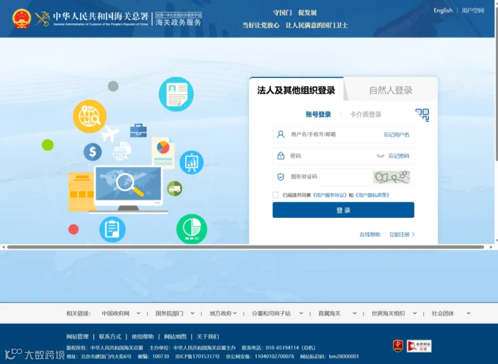Viewport: 498px width, 364px height.
Task: Click the 忘记用户名 link
Action: click(x=396, y=134)
